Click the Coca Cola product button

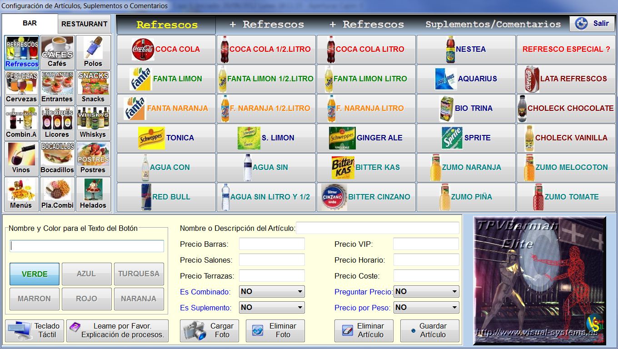(x=166, y=50)
